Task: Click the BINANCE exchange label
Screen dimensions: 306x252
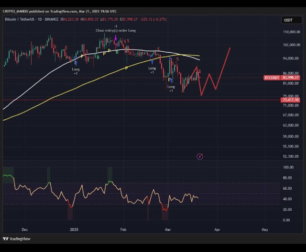Action: 52,19
